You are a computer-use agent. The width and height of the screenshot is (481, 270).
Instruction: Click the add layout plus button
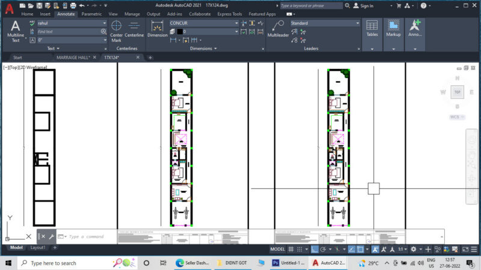click(x=55, y=247)
